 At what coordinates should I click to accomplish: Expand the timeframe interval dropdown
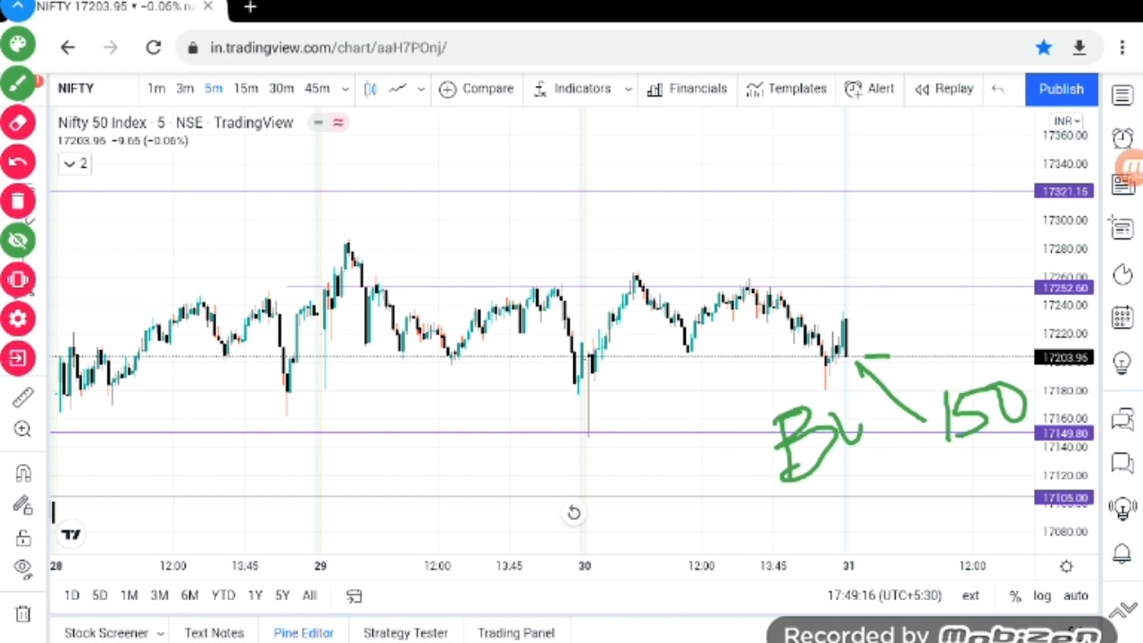pyautogui.click(x=346, y=89)
